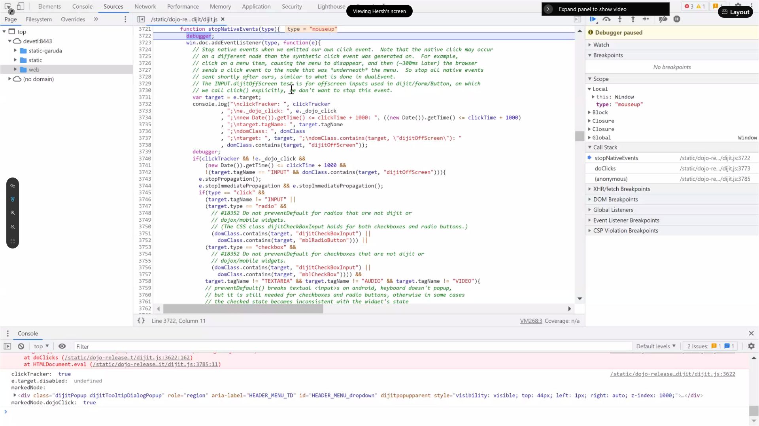Expand the static-garuda folder

coord(15,50)
